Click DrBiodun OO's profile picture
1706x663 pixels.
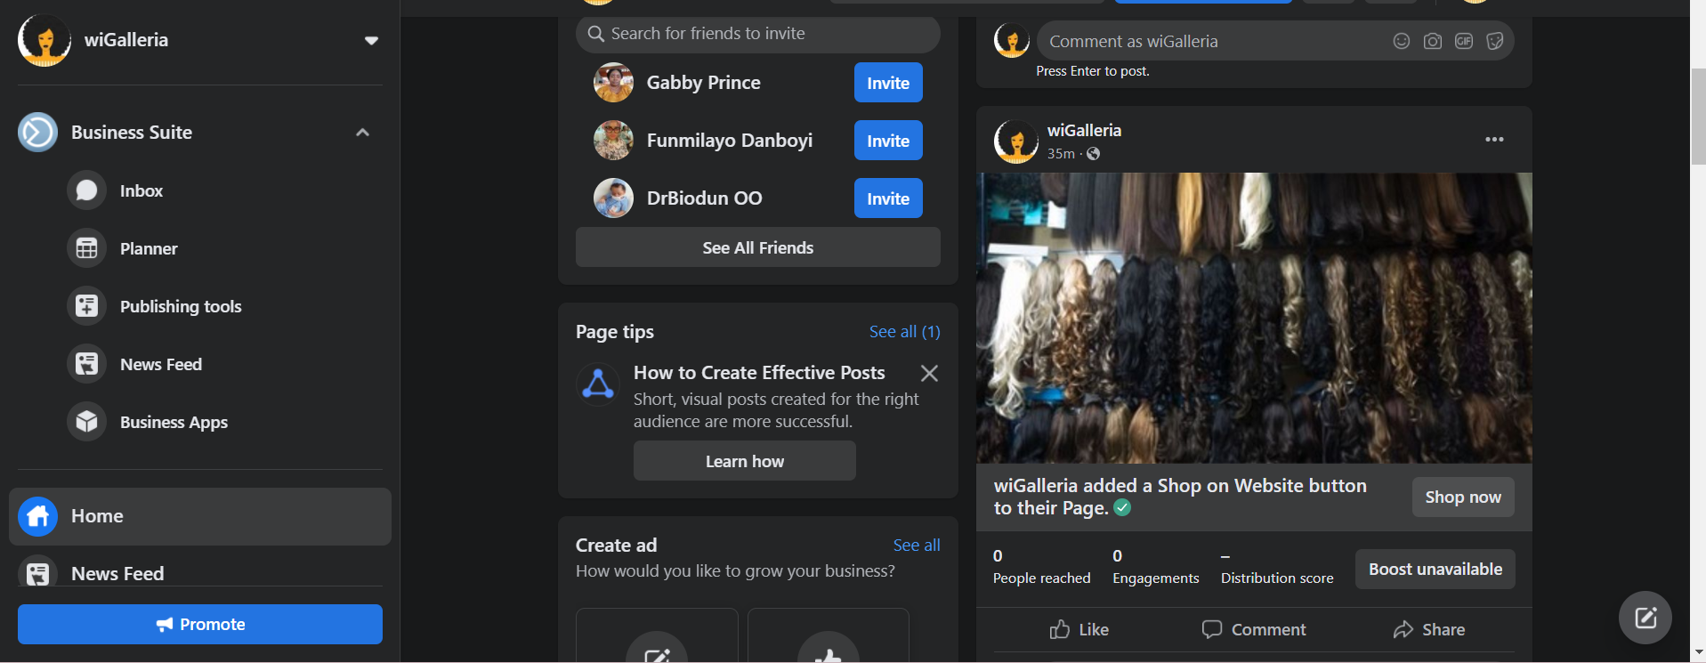click(x=613, y=198)
